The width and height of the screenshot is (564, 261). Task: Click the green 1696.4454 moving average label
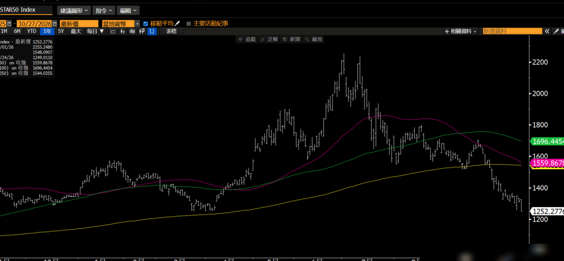click(x=548, y=141)
